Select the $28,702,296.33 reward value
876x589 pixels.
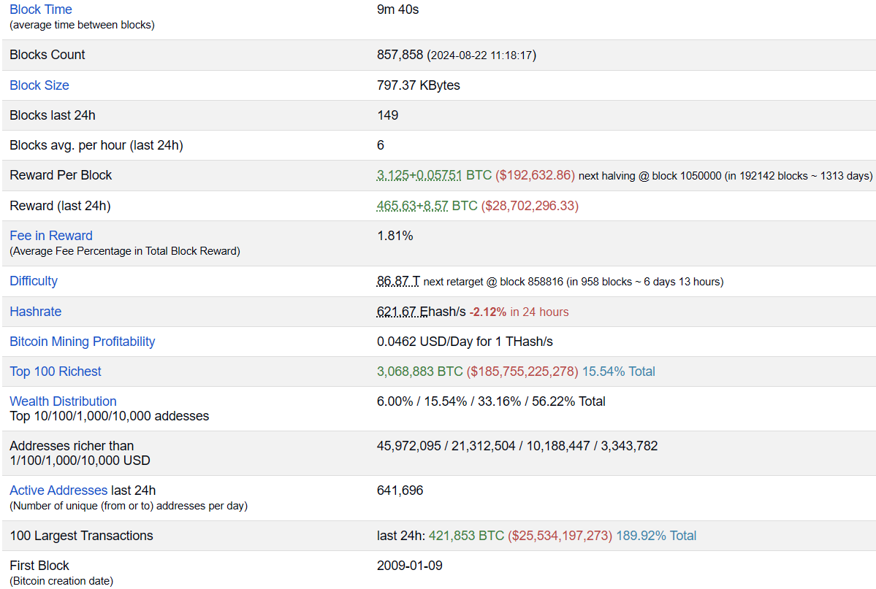[530, 205]
